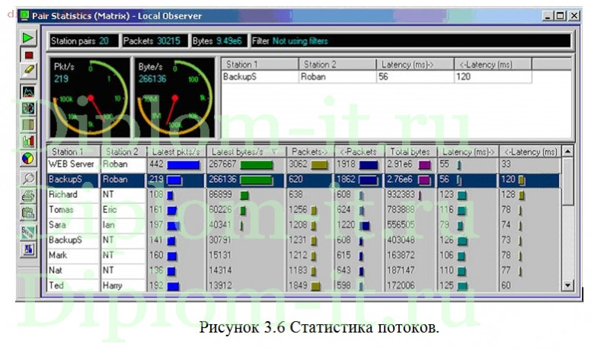The image size is (591, 350).
Task: Click Eric in Station 2 column
Action: point(110,210)
